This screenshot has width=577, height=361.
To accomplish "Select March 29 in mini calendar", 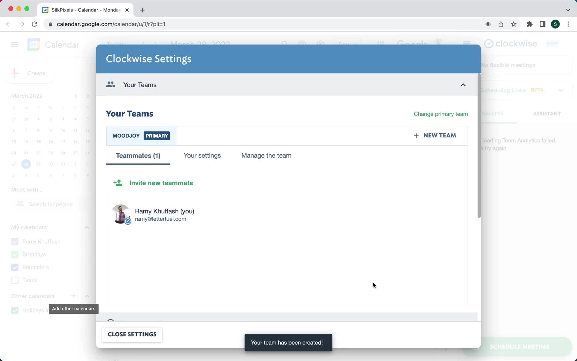I will pyautogui.click(x=38, y=164).
